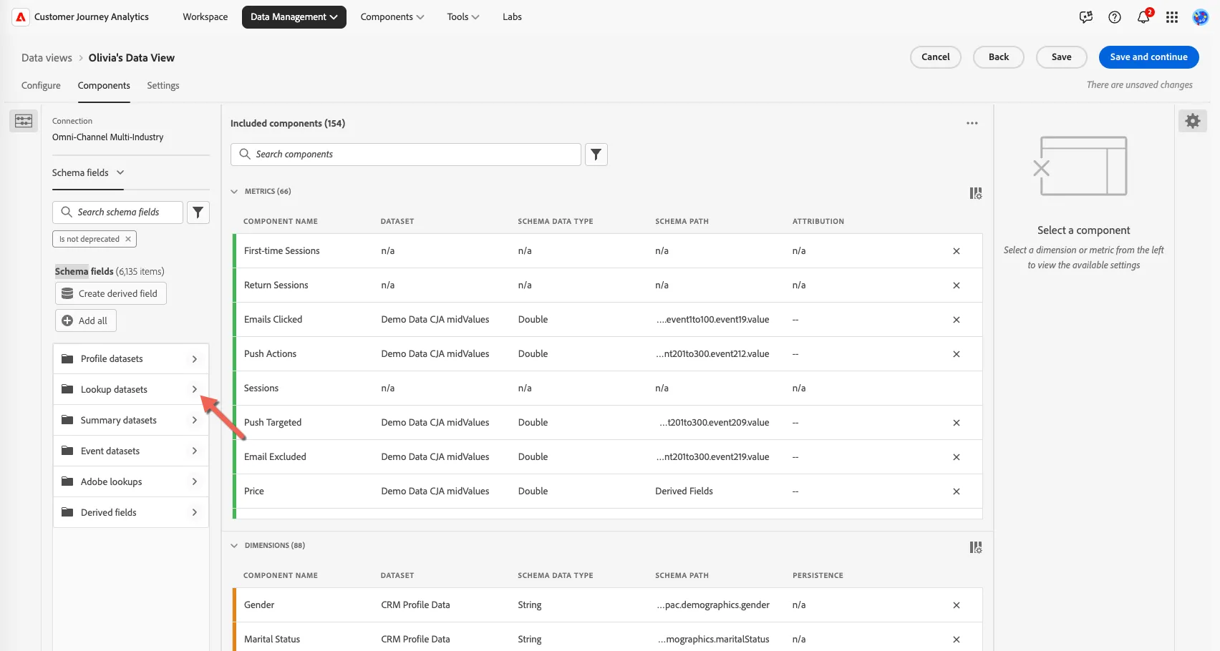Open the Help question mark icon
Screen dimensions: 1220x651
point(1115,17)
